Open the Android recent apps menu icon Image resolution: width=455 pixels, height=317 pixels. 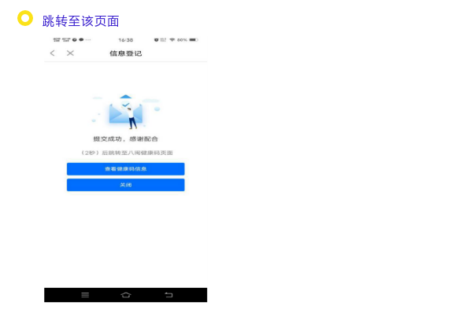click(85, 295)
